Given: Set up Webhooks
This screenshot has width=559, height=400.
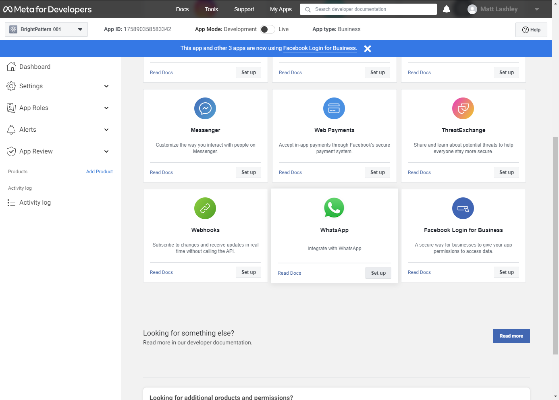Looking at the screenshot, I should click(x=249, y=272).
